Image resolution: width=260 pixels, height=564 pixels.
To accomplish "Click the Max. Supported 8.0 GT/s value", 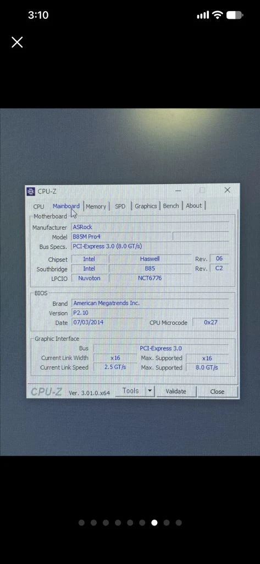I will tap(207, 367).
